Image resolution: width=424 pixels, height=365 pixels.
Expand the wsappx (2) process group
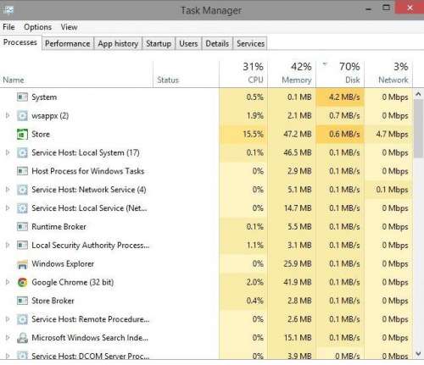pos(8,115)
